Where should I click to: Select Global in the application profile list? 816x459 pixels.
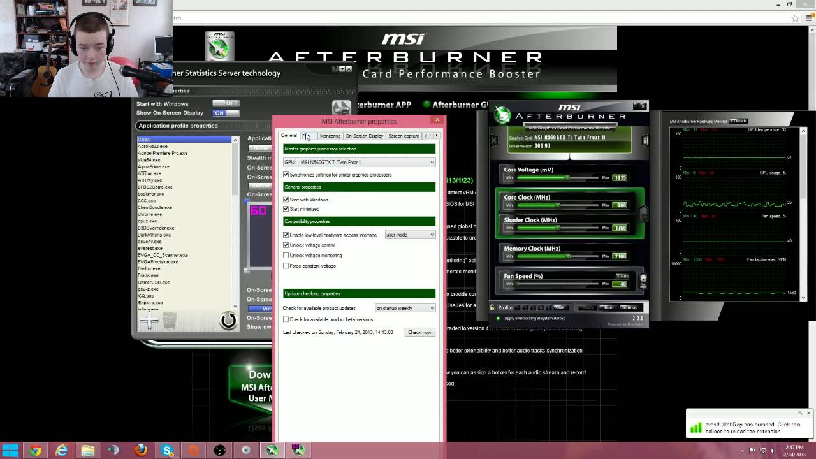click(184, 139)
